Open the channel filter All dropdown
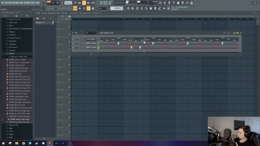The width and height of the screenshot is (260, 146). pos(91,33)
